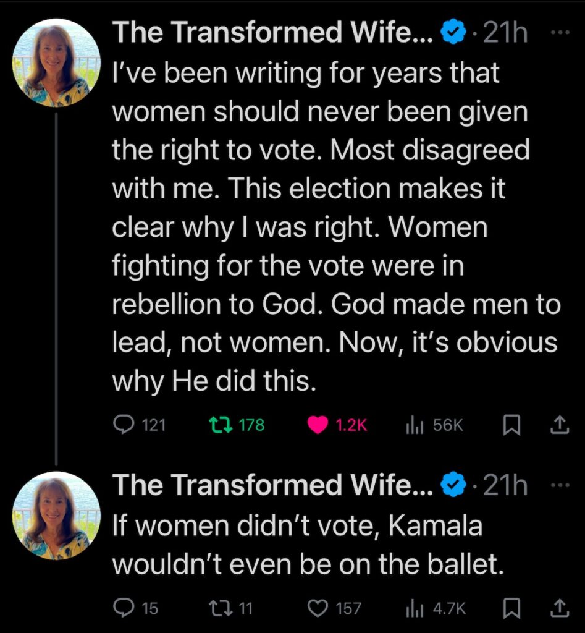
Task: Open more options for the second tweet
Action: click(x=559, y=485)
